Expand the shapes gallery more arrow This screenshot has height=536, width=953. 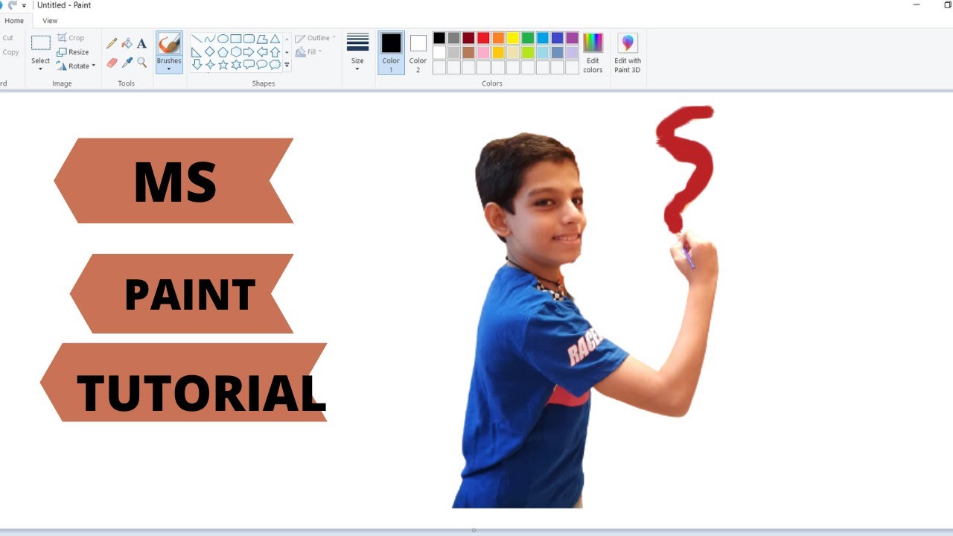(x=287, y=66)
